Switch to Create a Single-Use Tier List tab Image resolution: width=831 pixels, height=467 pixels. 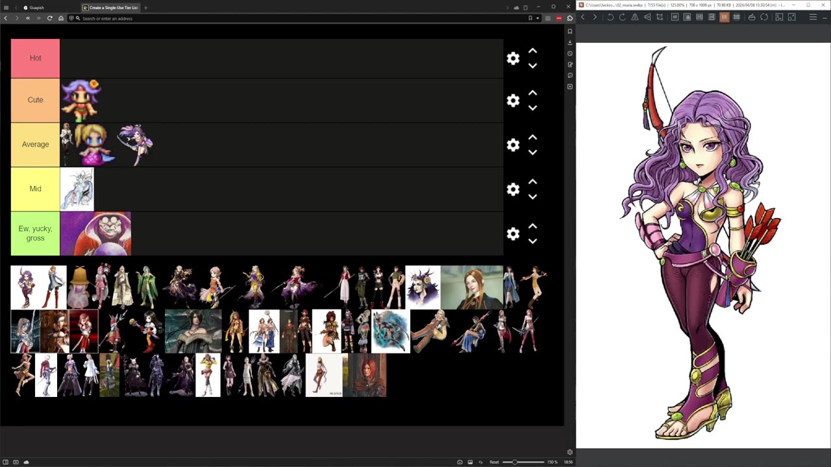(110, 8)
